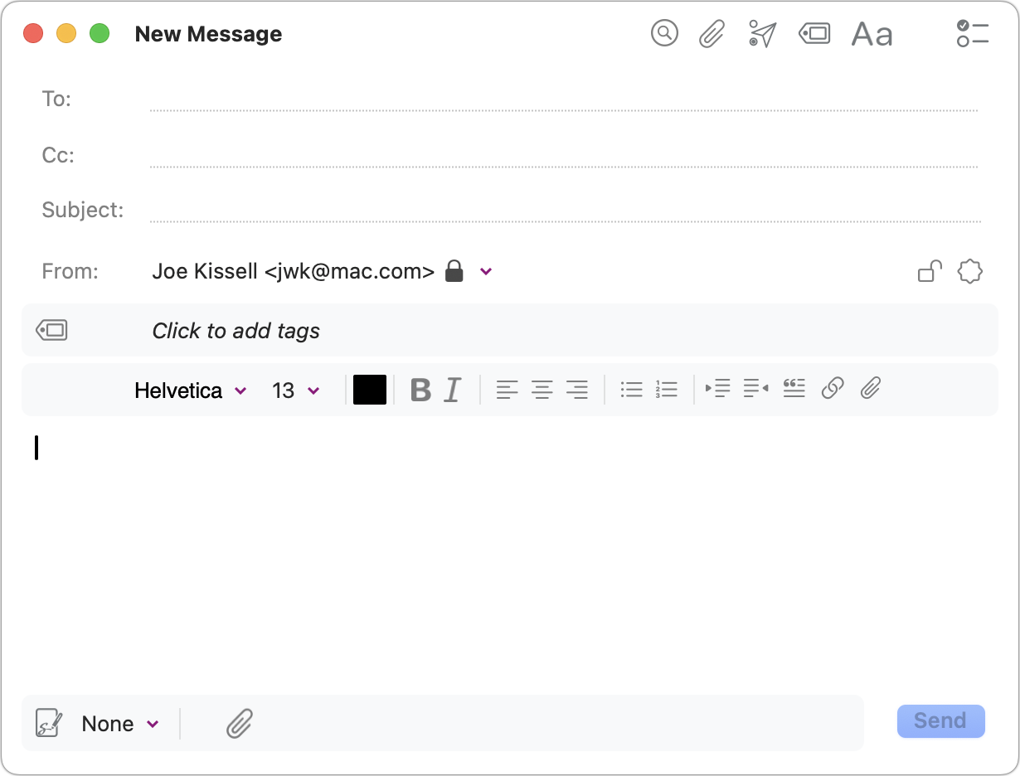Open the signature dropdown showing None
The image size is (1020, 776).
coord(119,724)
